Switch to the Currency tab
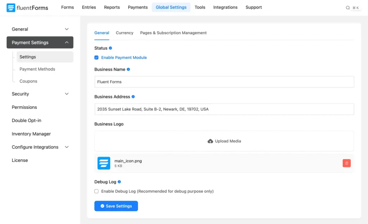Screen dimensions: 368x224 click(124, 33)
